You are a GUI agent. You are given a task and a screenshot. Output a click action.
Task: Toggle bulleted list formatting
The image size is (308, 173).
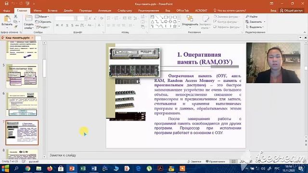click(108, 18)
